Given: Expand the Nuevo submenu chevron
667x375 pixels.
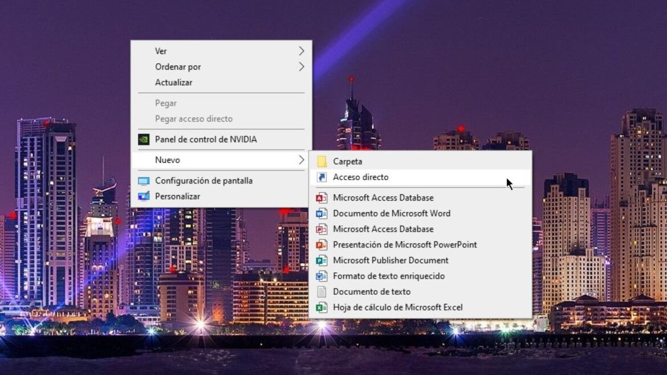Looking at the screenshot, I should pos(302,160).
